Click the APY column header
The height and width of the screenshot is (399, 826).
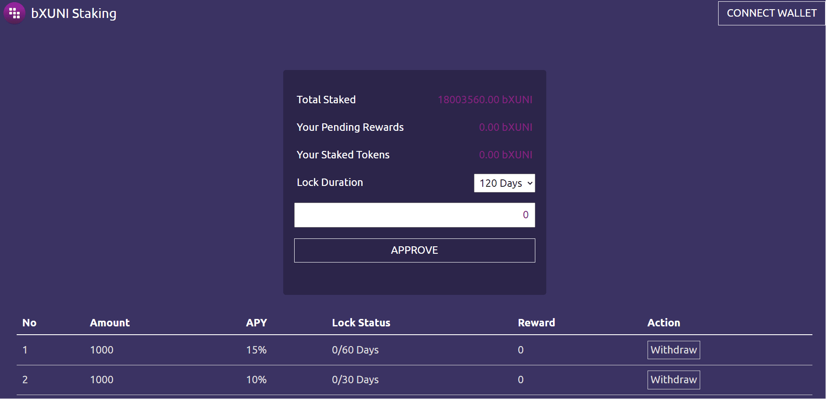[x=256, y=323]
